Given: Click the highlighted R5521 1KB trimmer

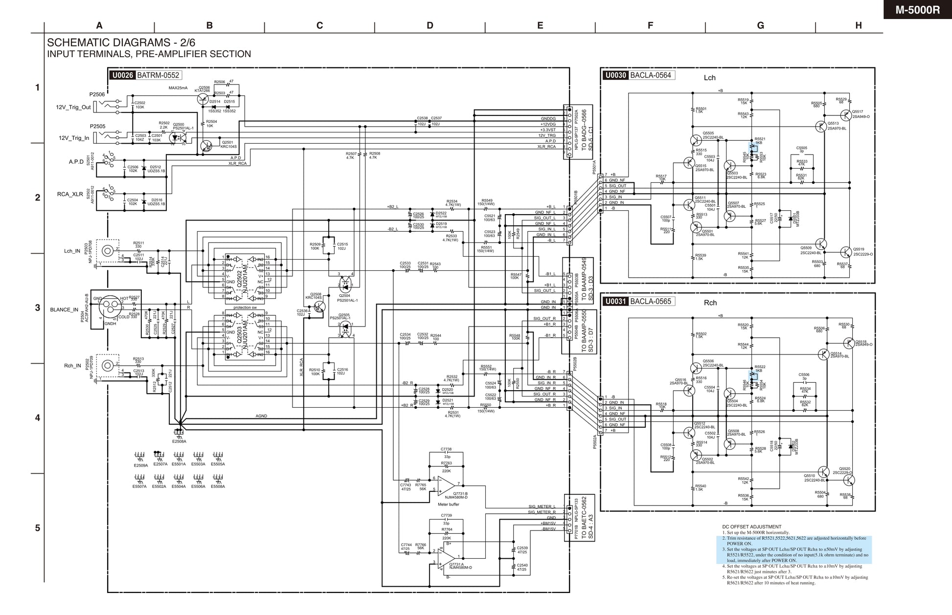Looking at the screenshot, I should [x=753, y=148].
